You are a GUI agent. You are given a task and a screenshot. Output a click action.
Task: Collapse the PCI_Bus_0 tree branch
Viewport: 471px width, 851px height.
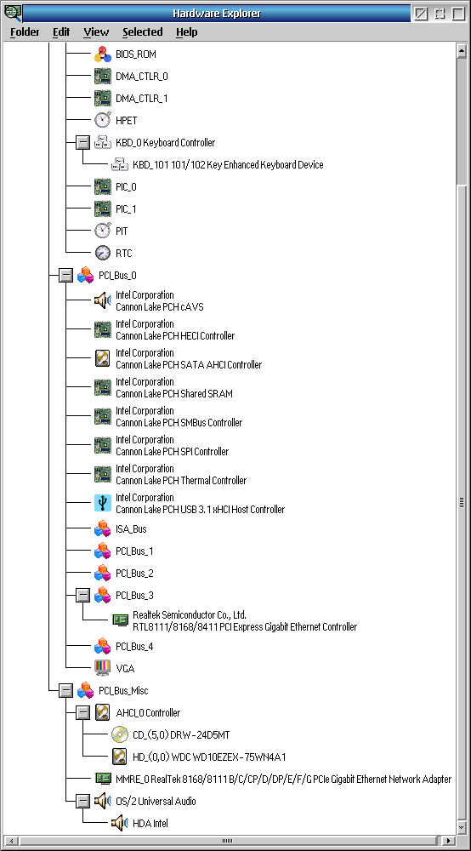(x=65, y=276)
